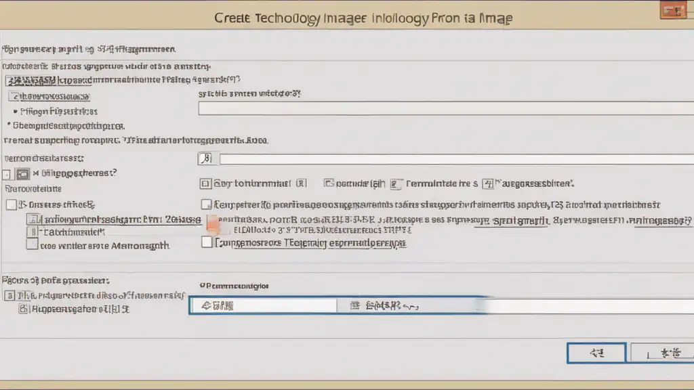Screen dimensions: 694x390
Task: Tick the checkbox next to "ventier srote Mantonagth"
Action: [x=31, y=246]
